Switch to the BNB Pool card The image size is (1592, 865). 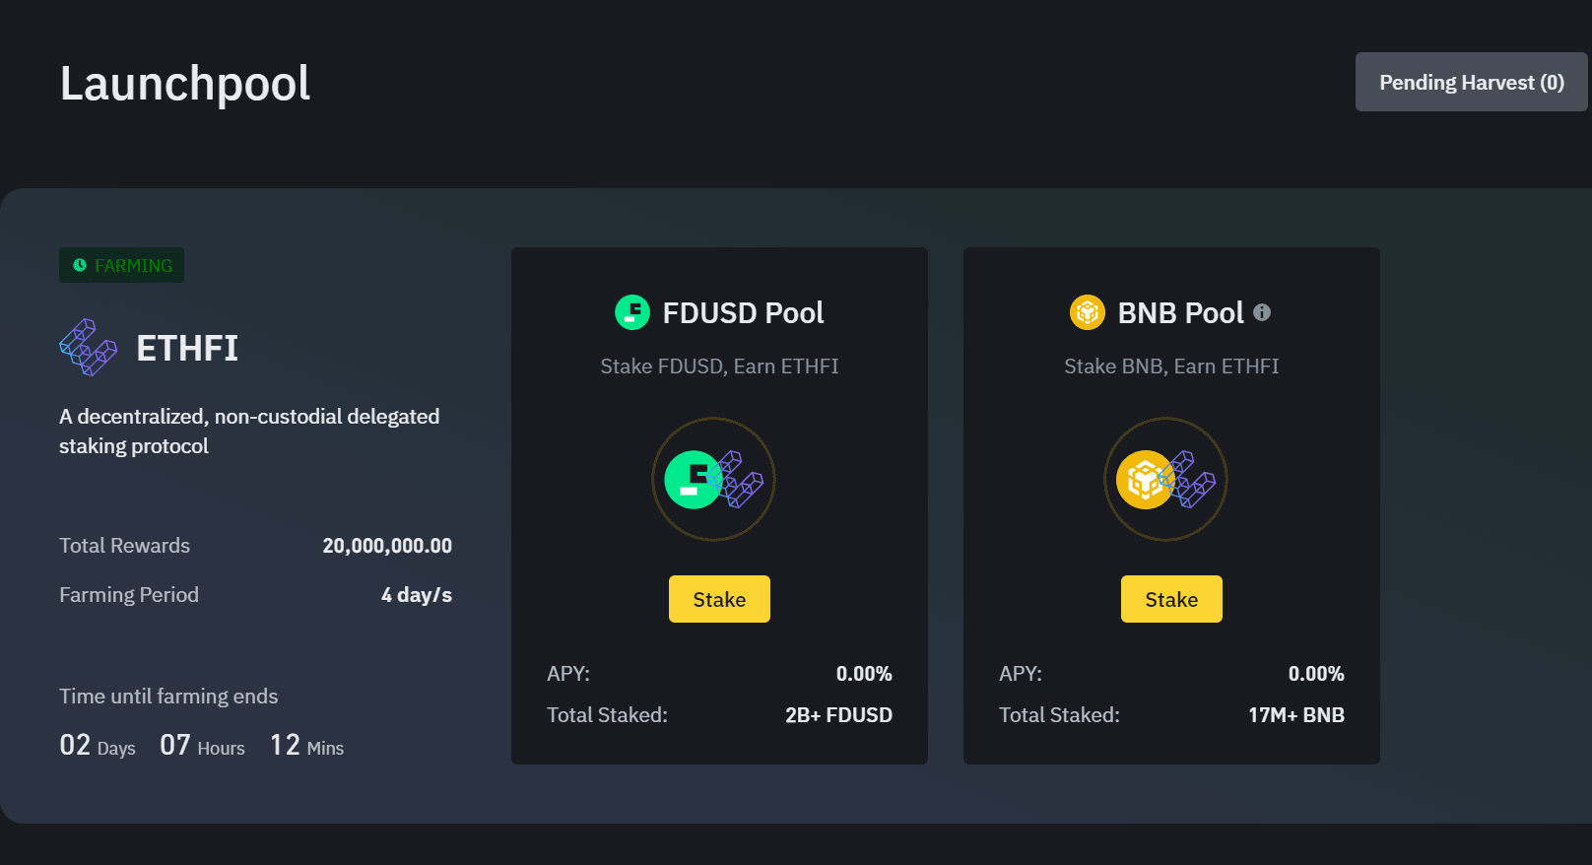1171,505
